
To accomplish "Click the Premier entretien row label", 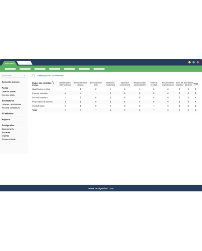I will coord(40,93).
